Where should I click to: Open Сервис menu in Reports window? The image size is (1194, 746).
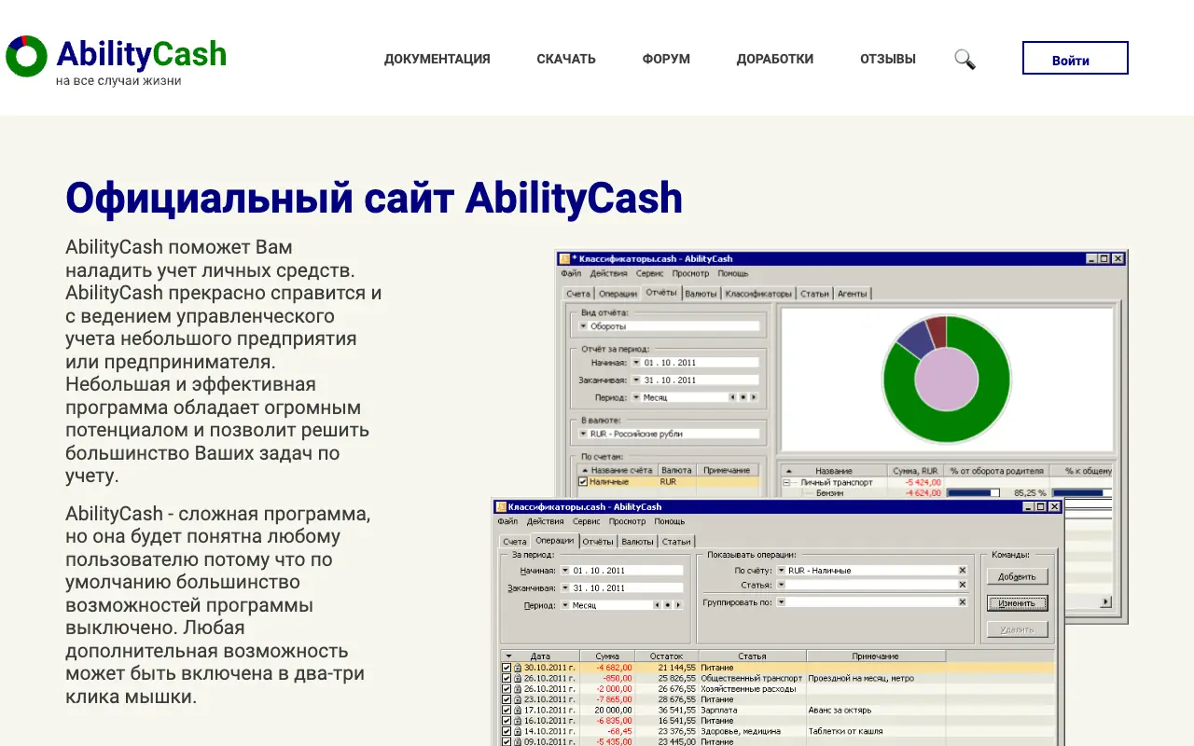[650, 273]
